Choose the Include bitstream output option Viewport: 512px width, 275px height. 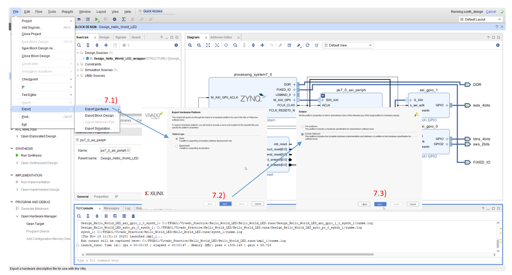point(302,134)
